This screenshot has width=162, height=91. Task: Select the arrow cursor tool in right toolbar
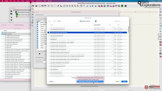160,9
